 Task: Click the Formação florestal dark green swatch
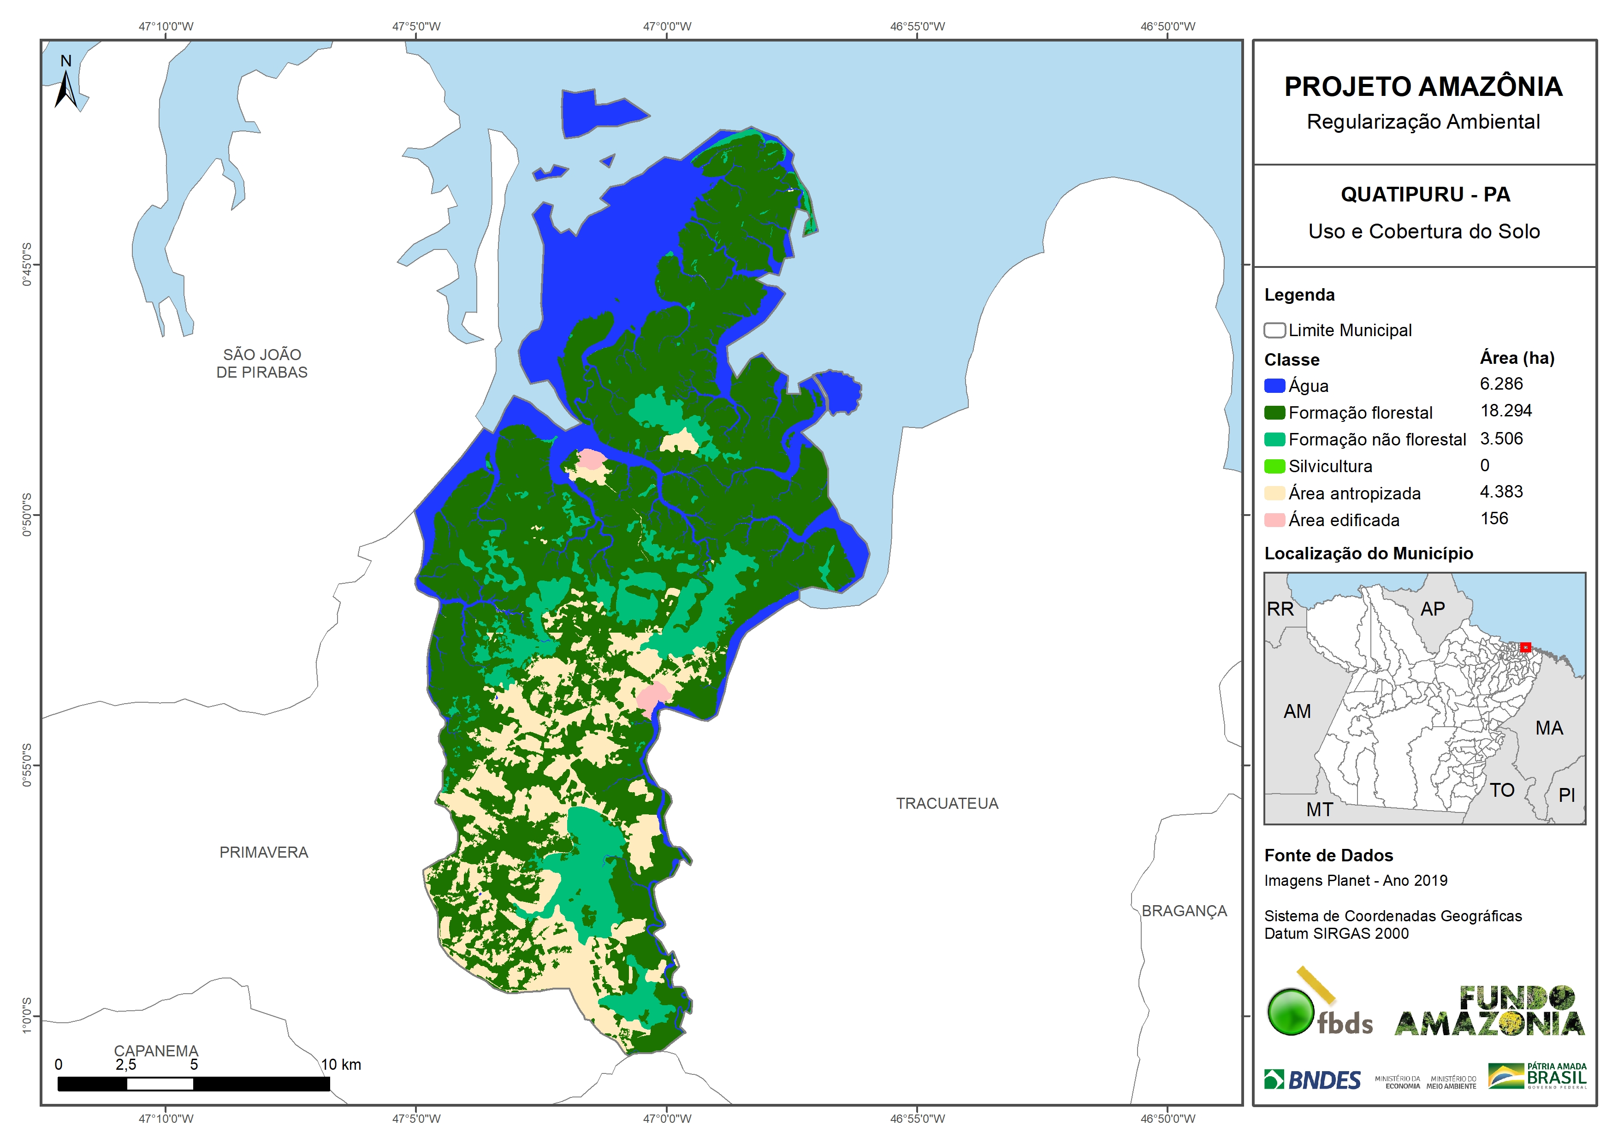[1274, 412]
